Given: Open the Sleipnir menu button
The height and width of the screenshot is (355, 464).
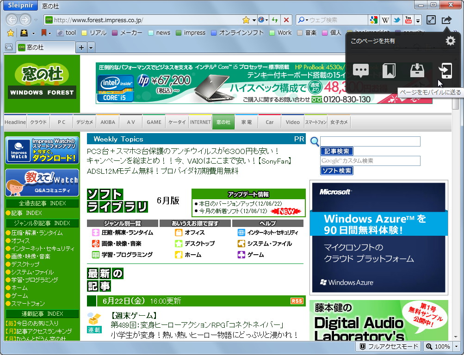Looking at the screenshot, I should point(20,5).
